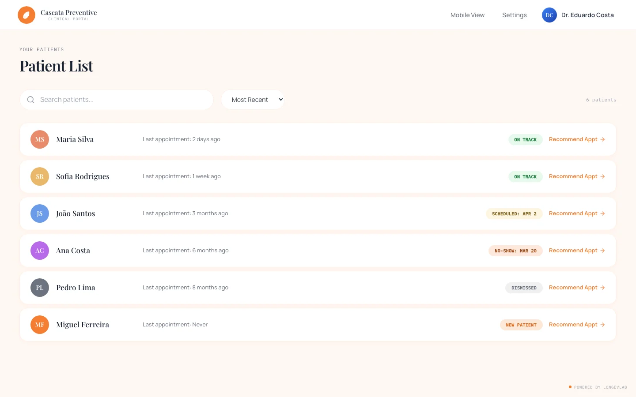Screen dimensions: 636x397
Task: Recommend appointment for João Santos
Action: click(x=577, y=213)
